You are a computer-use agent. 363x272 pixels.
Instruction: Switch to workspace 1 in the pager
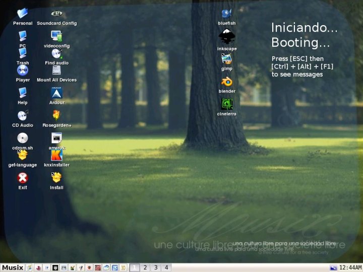[x=134, y=267]
